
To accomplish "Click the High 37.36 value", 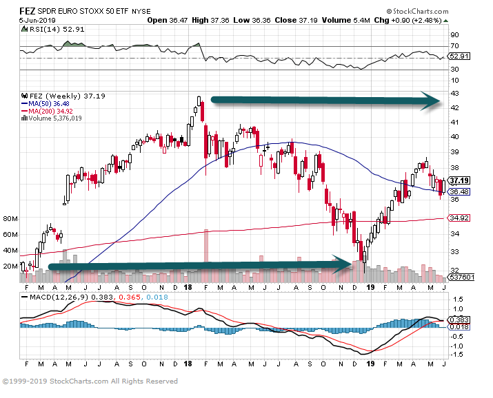I will (210, 21).
